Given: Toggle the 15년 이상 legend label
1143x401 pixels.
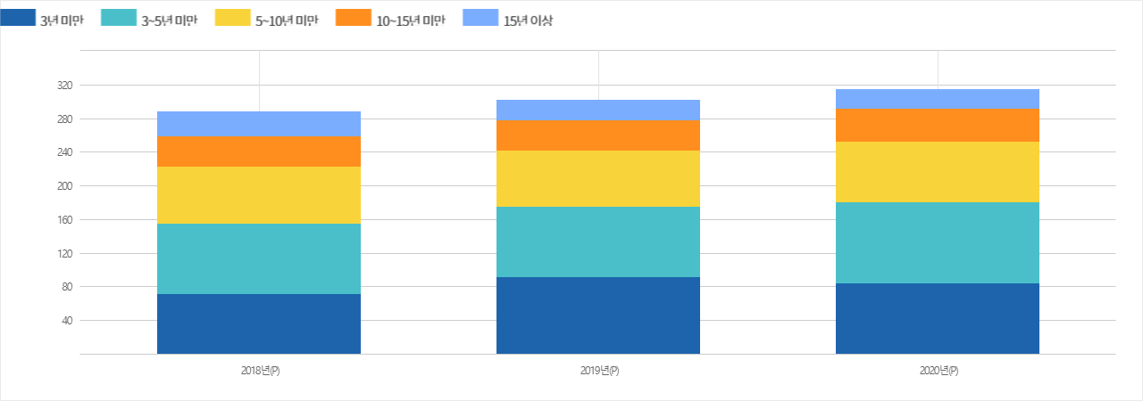Looking at the screenshot, I should coord(528,20).
